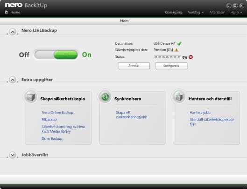Image resolution: width=247 pixels, height=189 pixels.
Task: Click the Off label of the switch
Action: [24, 55]
